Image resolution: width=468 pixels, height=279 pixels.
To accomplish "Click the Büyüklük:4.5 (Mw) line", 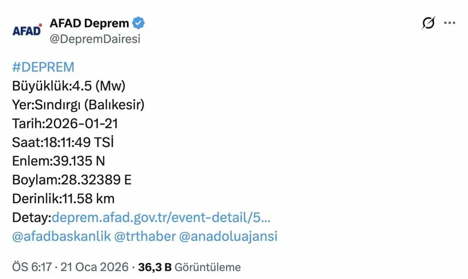I will tap(68, 86).
